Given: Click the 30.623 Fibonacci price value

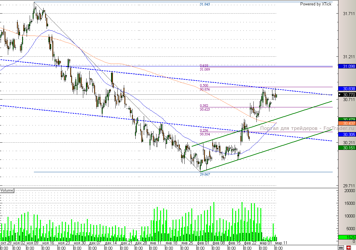Looking at the screenshot, I should [x=205, y=109].
